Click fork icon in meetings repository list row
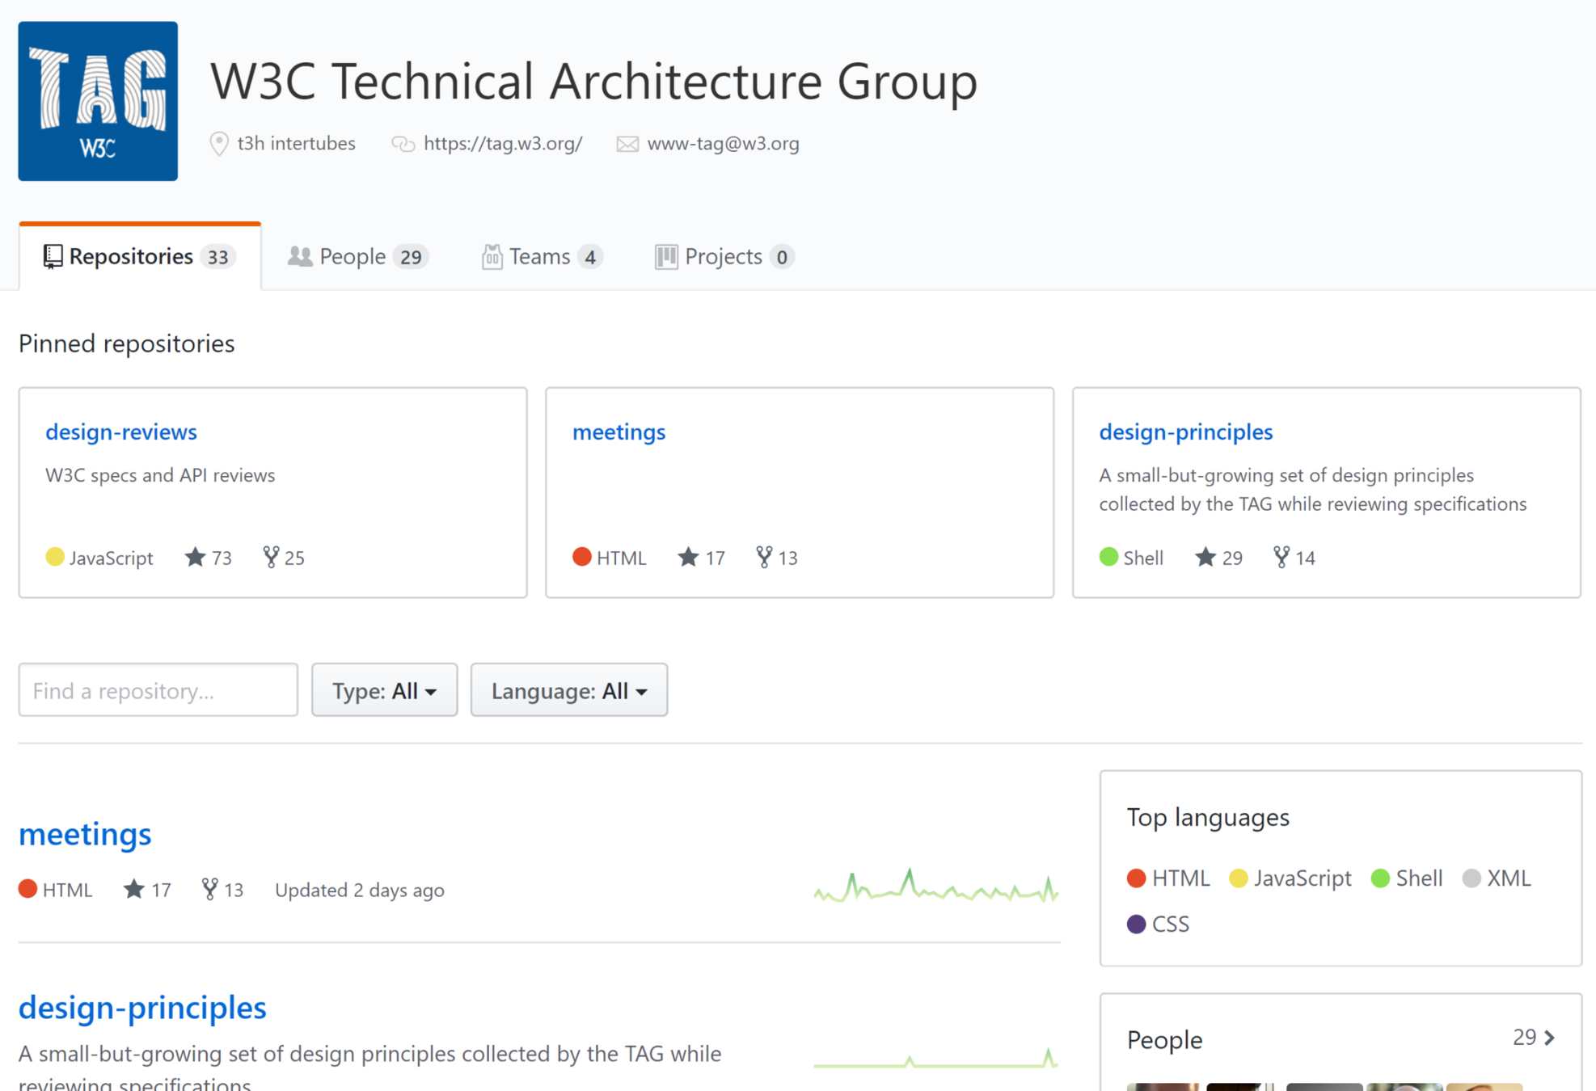 pyautogui.click(x=209, y=889)
